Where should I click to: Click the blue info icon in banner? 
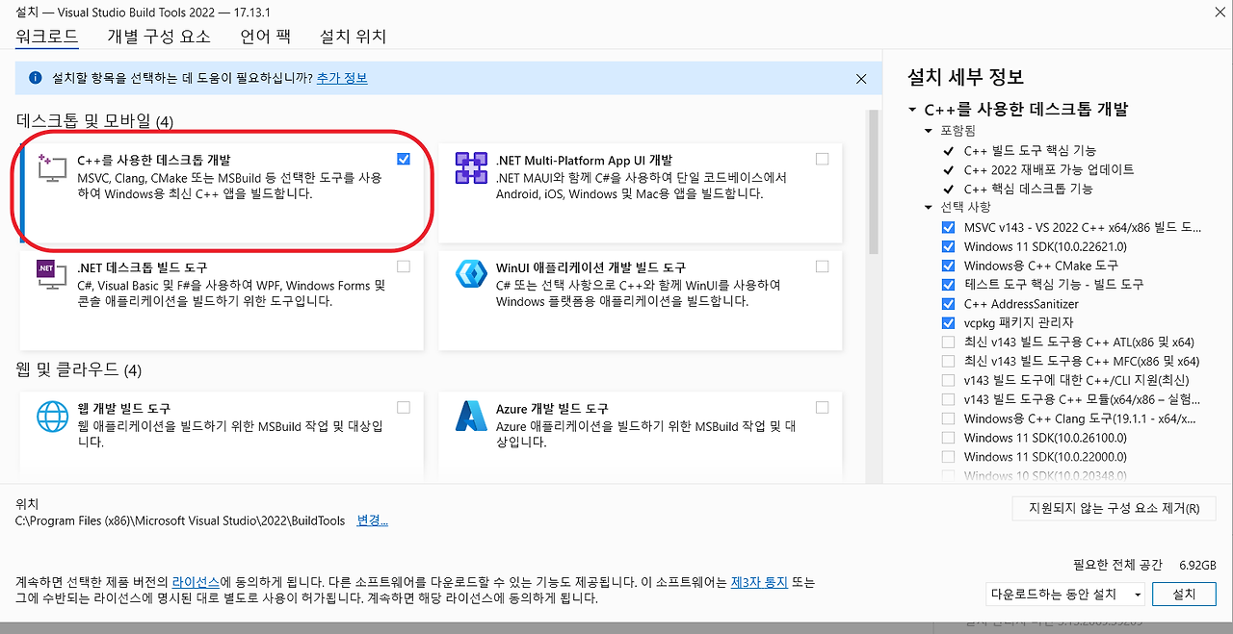click(36, 78)
